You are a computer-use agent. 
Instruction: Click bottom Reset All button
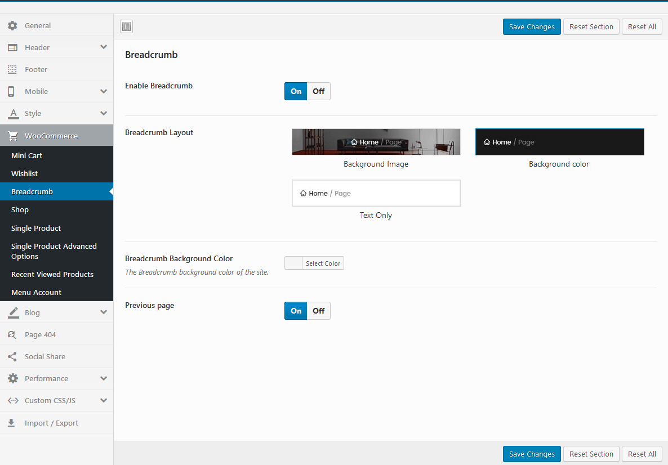click(642, 454)
